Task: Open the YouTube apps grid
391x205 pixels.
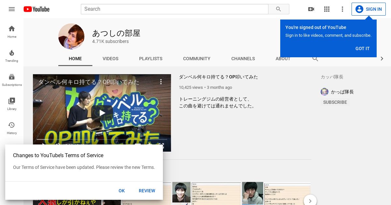Action: click(x=327, y=9)
